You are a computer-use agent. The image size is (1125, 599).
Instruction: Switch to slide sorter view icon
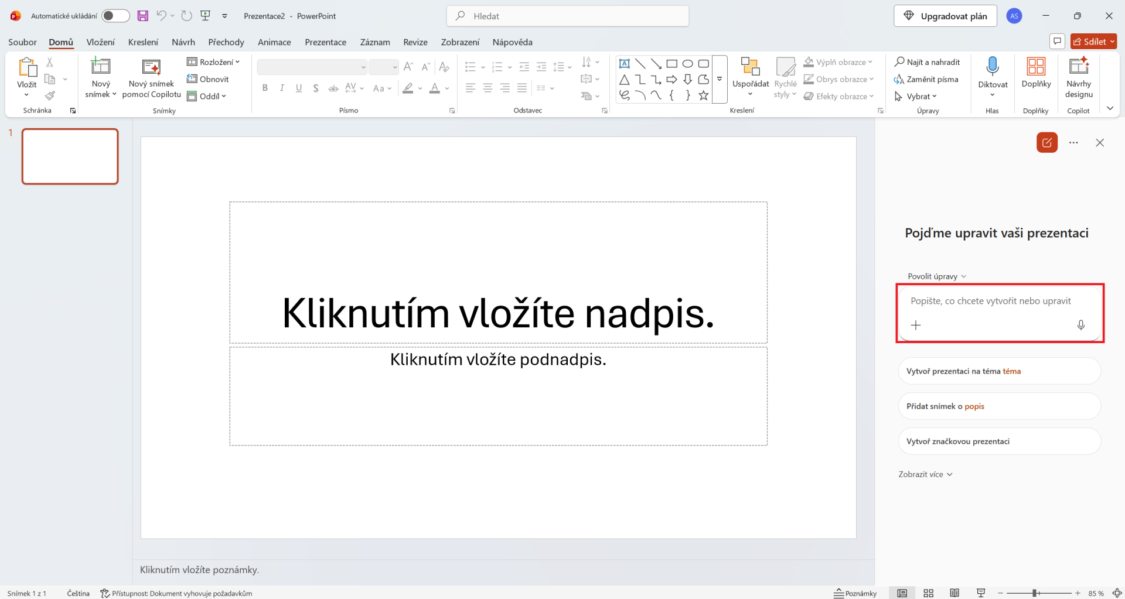[929, 593]
